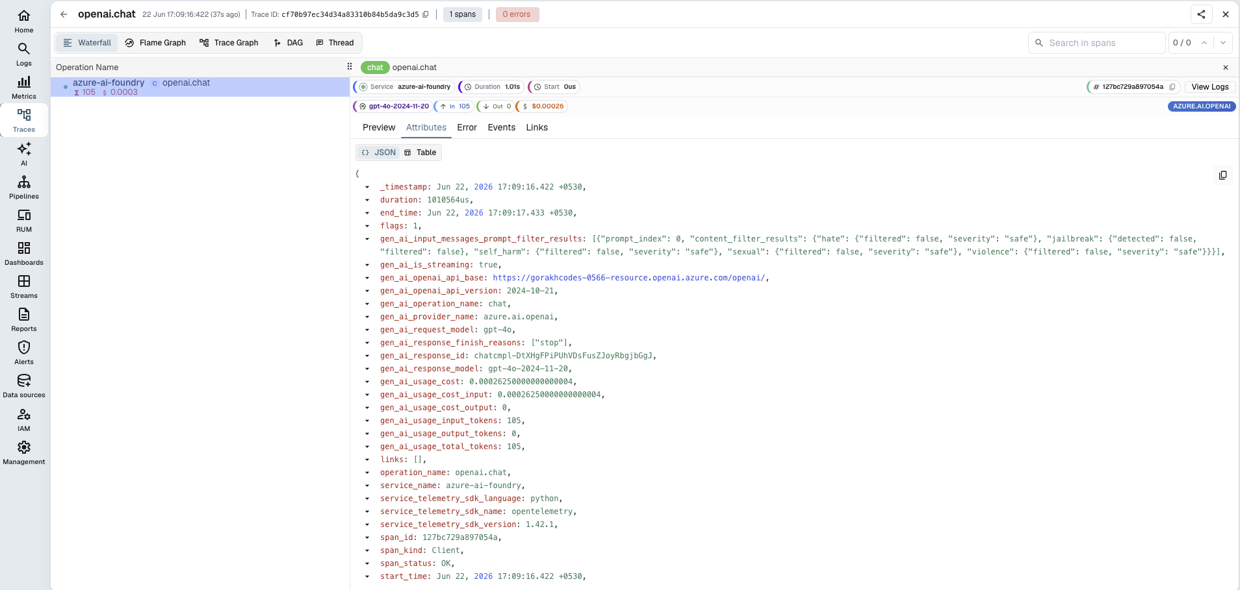This screenshot has width=1240, height=590.
Task: Open Traces in the sidebar
Action: (x=24, y=120)
